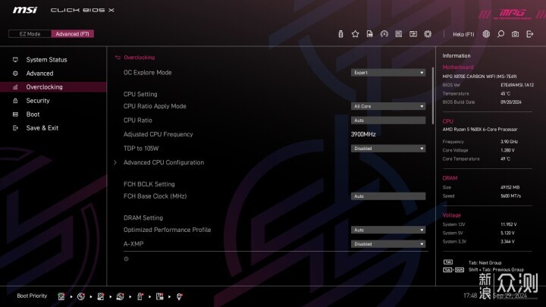Screen dimensions: 546x307
Task: Open Optimized Performance Profile dropdown
Action: coord(388,230)
